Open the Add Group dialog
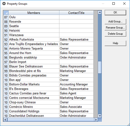Image resolution: width=130 pixels, height=126 pixels. tap(115, 21)
